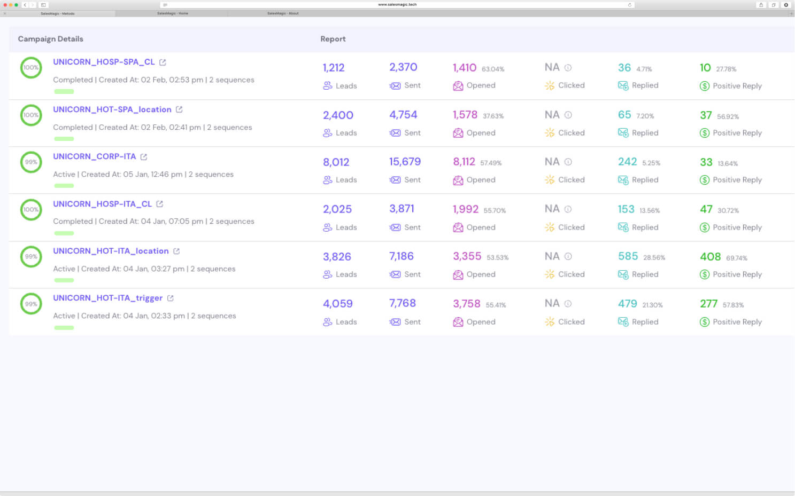Image resolution: width=795 pixels, height=496 pixels.
Task: Click the NA info icon in UNICORN_HOT-ITA_location row
Action: point(568,256)
